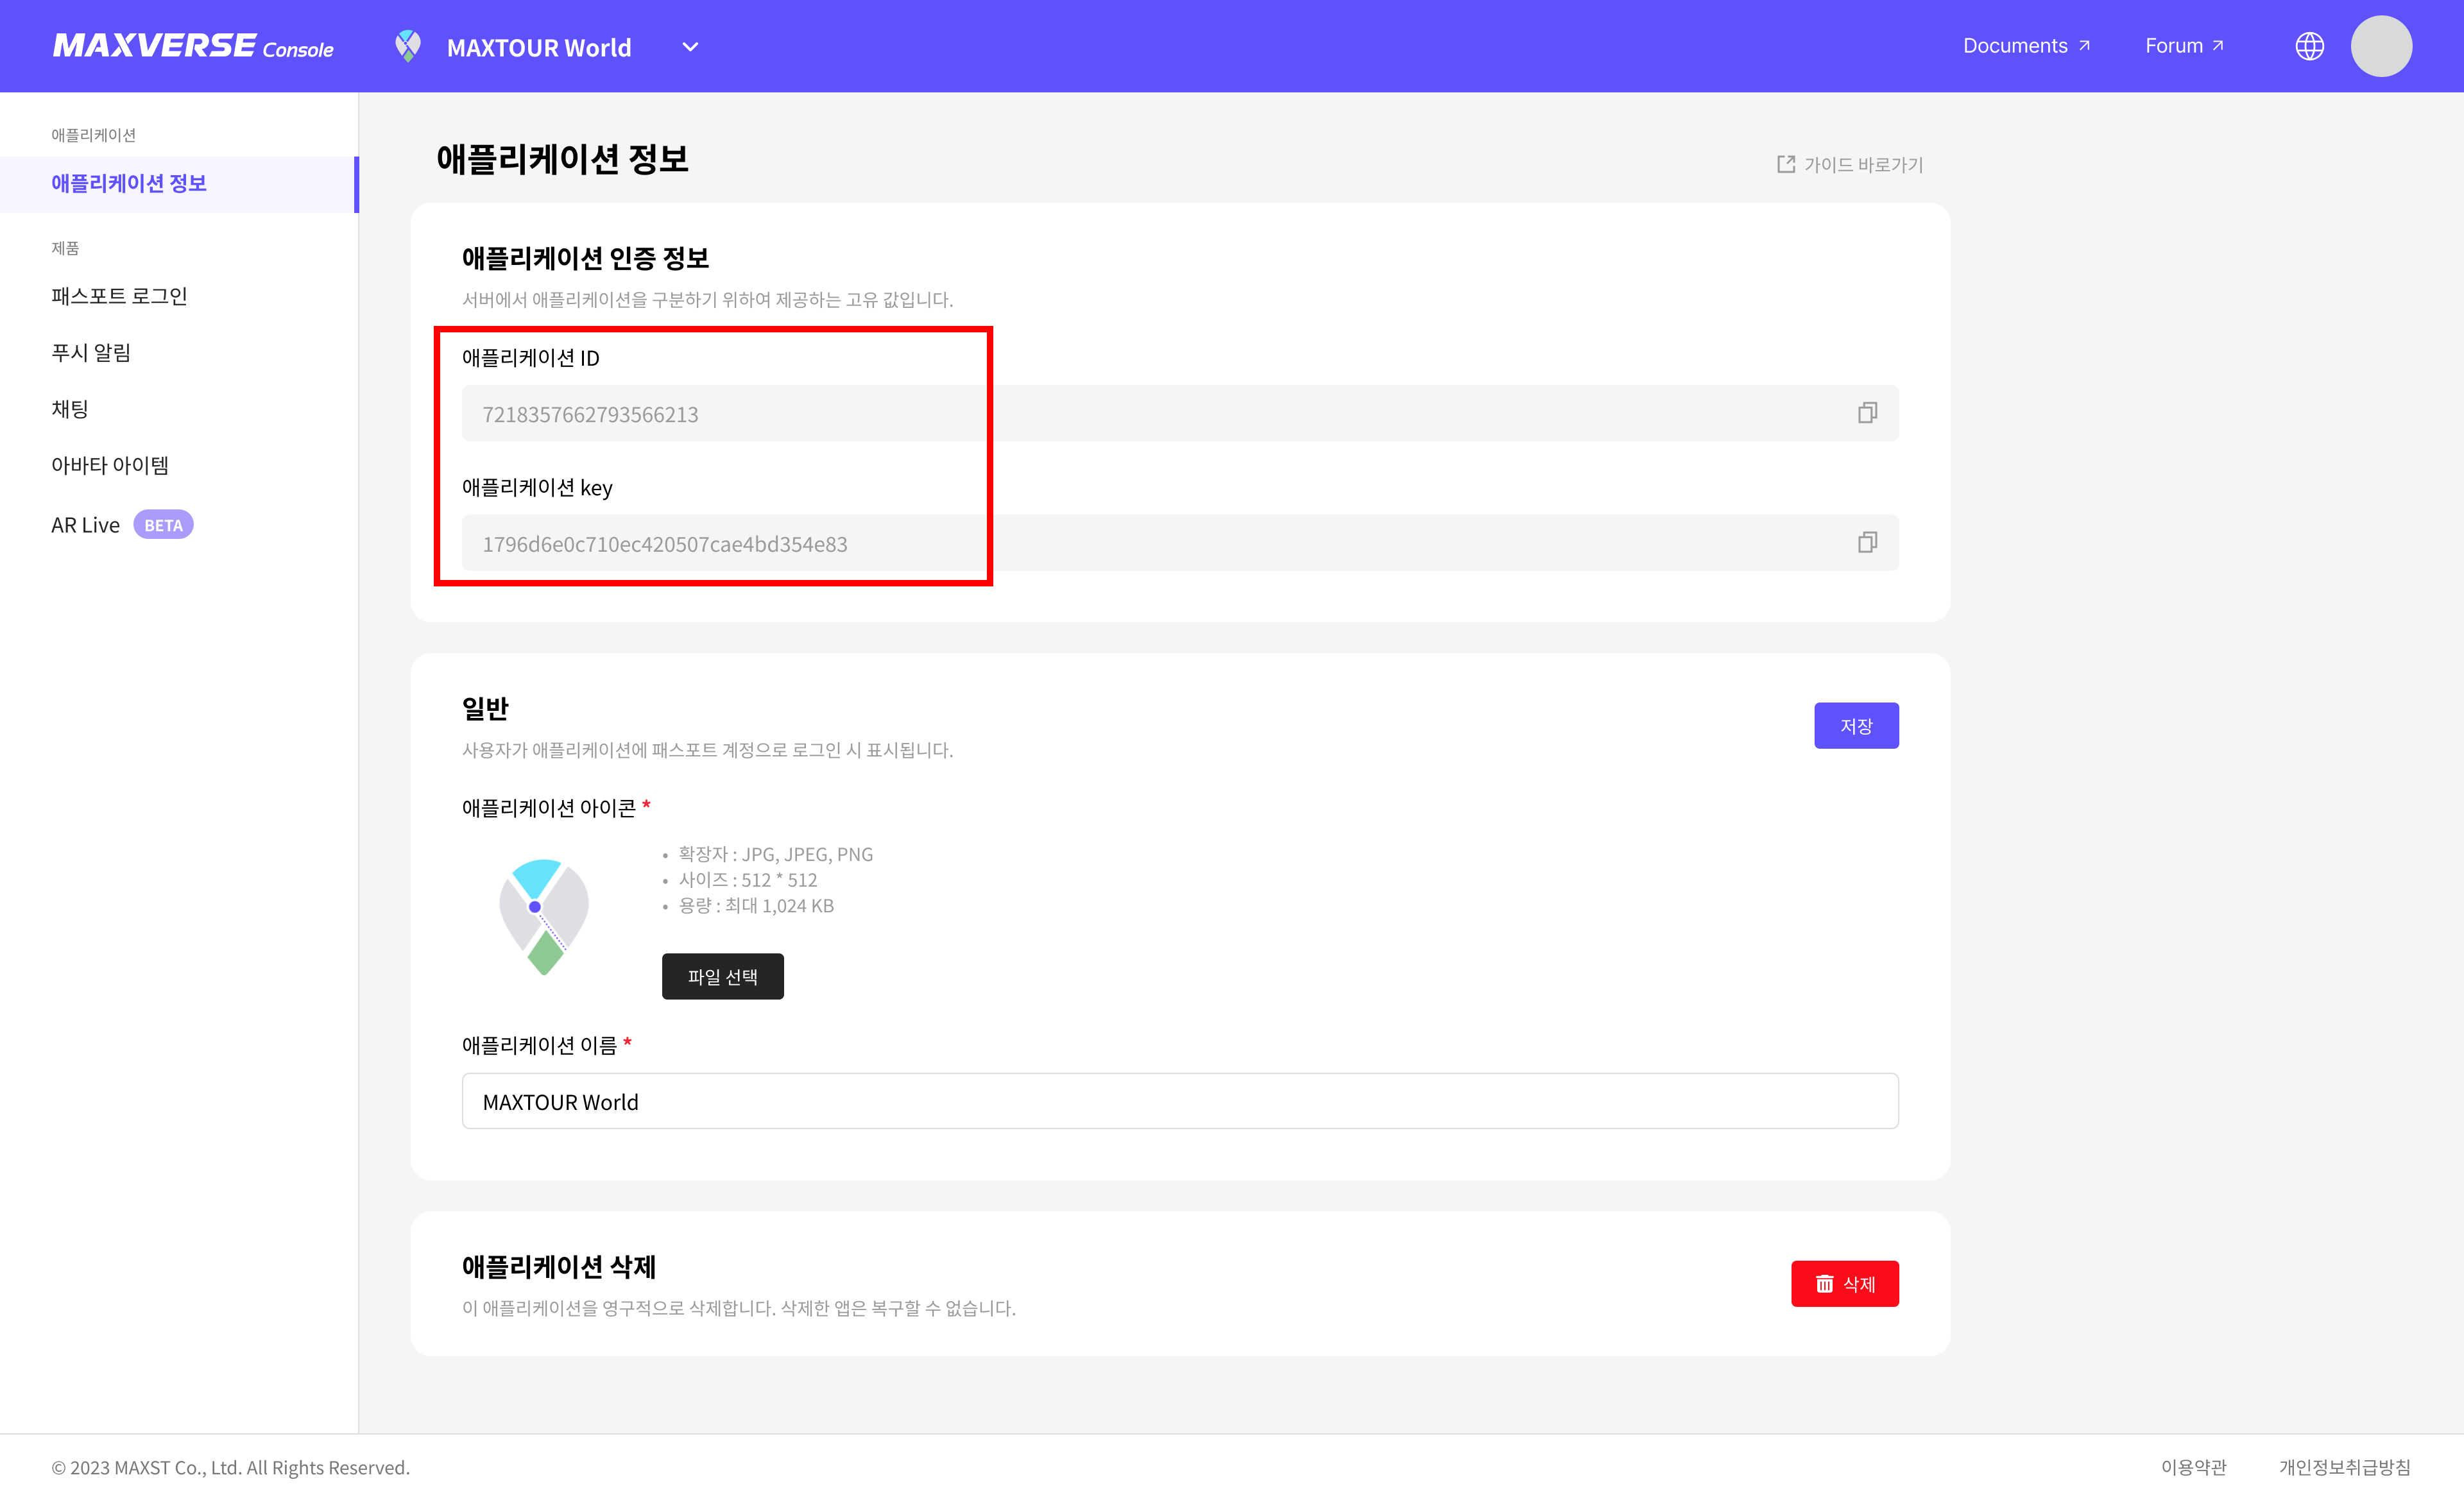Click the 애플리케이션 인증 정보 heading
This screenshot has width=2464, height=1500.
click(585, 258)
